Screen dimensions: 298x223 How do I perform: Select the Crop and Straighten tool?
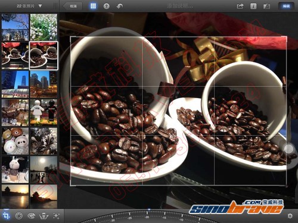6,216
